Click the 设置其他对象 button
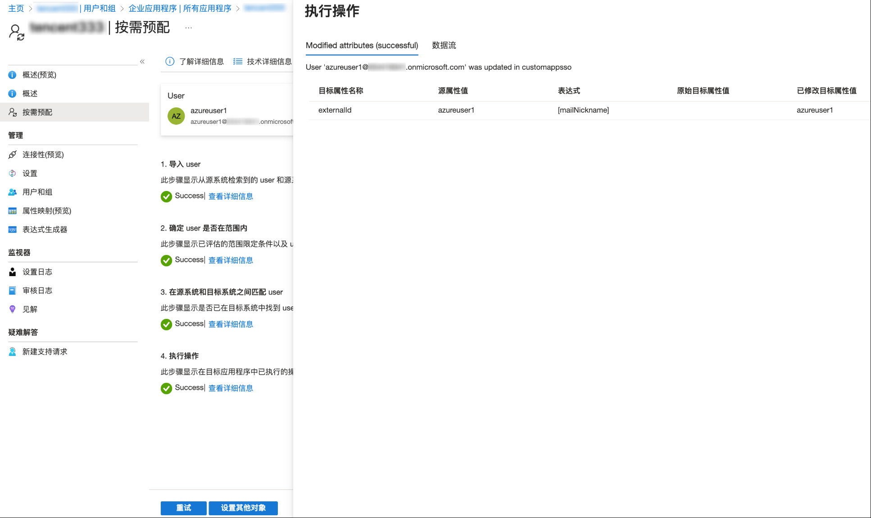Screen dimensions: 871x518 point(243,508)
